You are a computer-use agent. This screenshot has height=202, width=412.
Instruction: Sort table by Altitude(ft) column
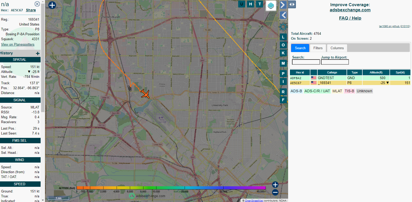[x=376, y=72]
